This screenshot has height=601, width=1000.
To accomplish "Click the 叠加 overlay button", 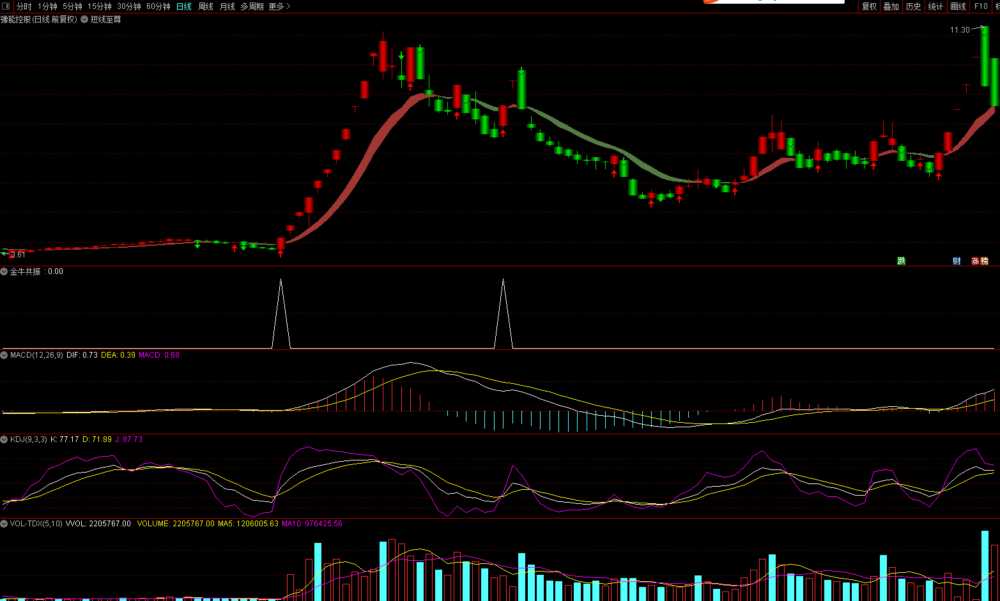I will [891, 6].
